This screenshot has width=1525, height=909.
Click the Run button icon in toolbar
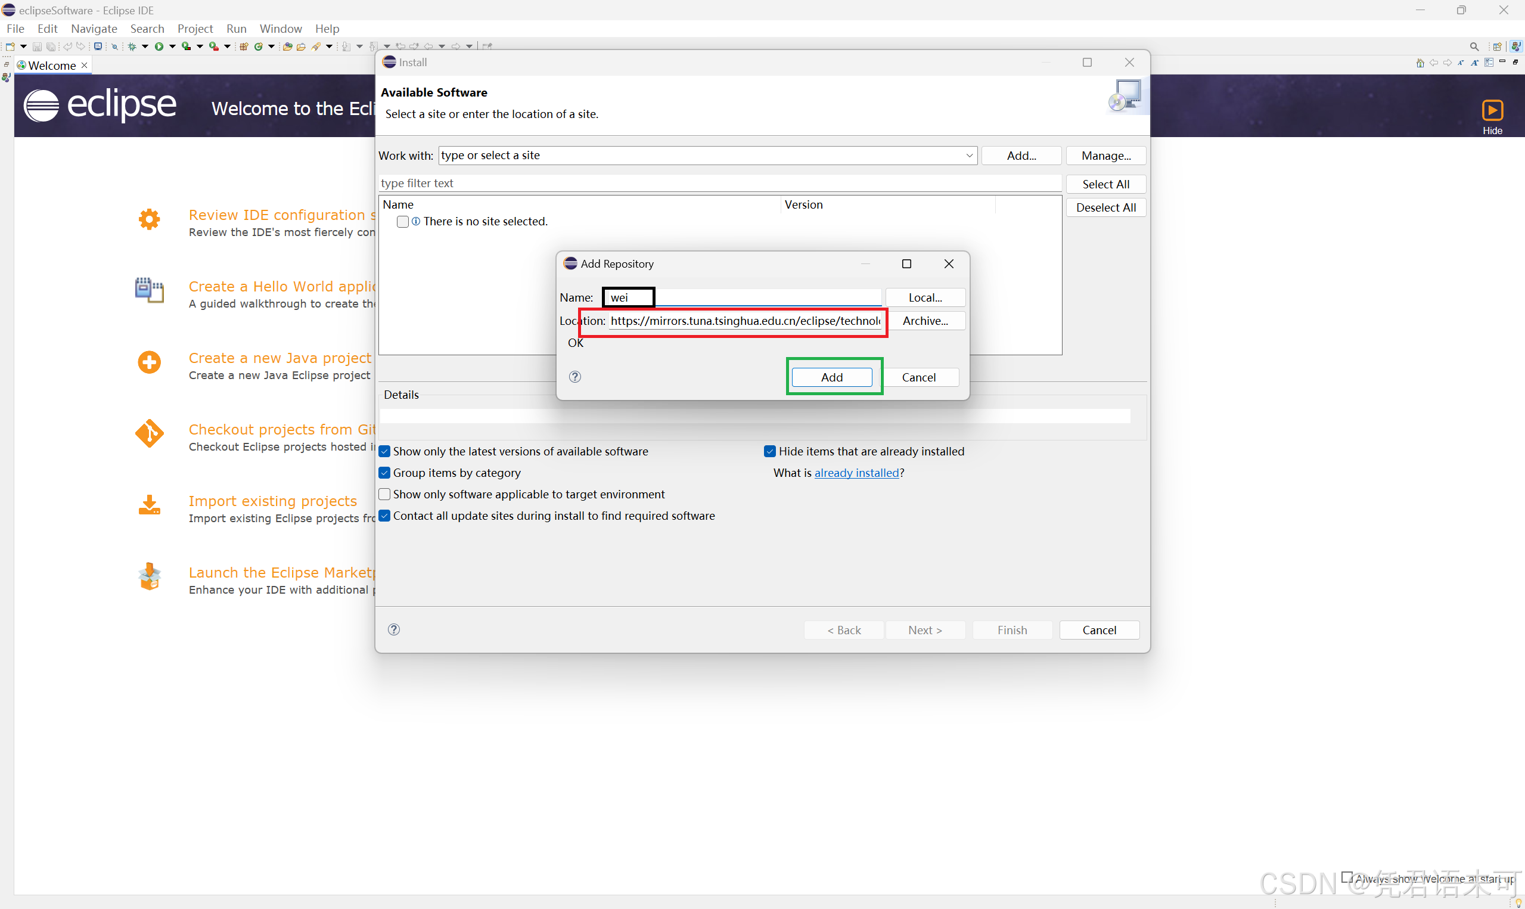tap(159, 45)
